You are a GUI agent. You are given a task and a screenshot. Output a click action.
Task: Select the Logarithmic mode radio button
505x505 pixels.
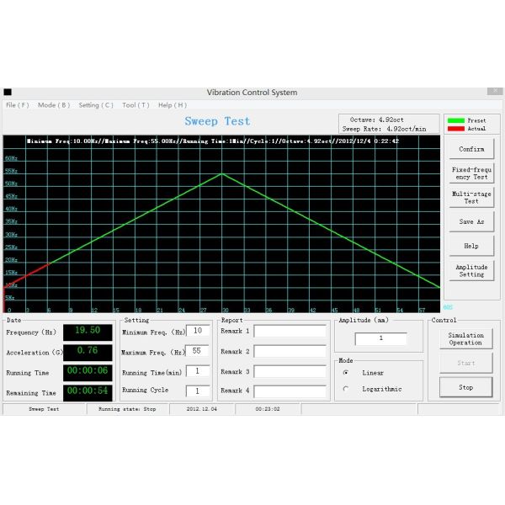click(x=346, y=389)
